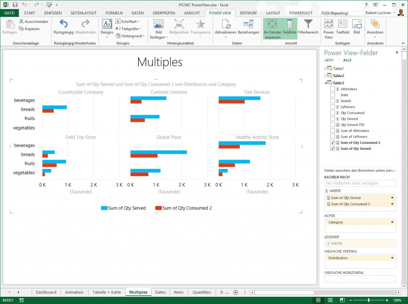Open the Beziehungen relationships icon
This screenshot has height=304, width=408.
(249, 24)
